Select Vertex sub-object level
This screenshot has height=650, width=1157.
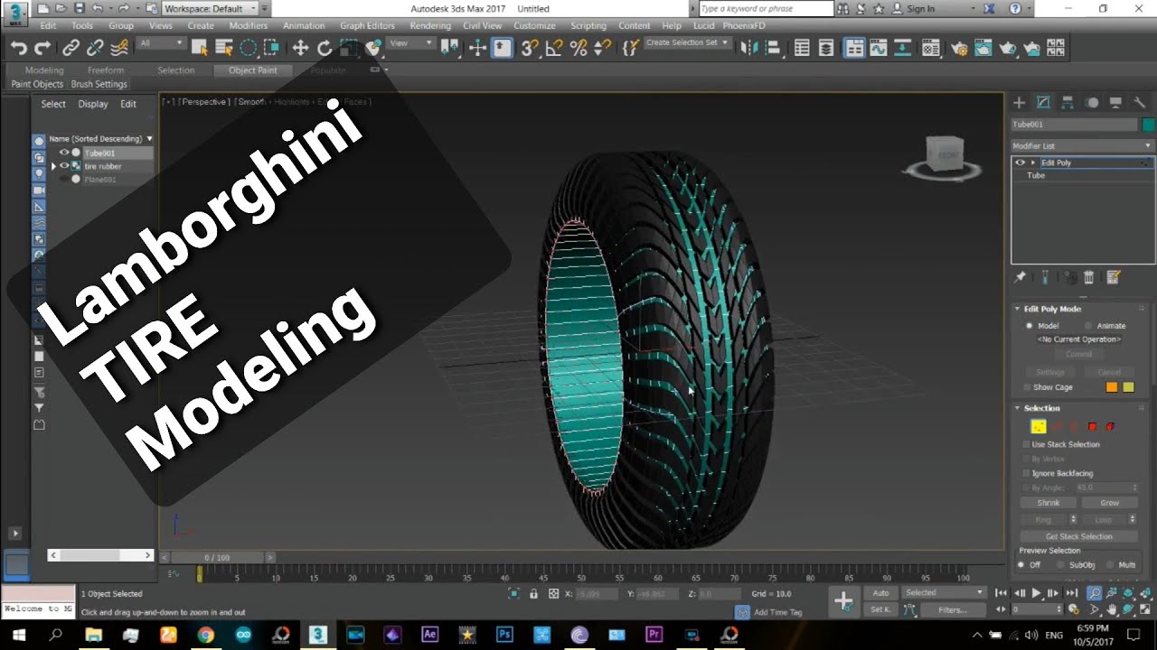(1038, 426)
